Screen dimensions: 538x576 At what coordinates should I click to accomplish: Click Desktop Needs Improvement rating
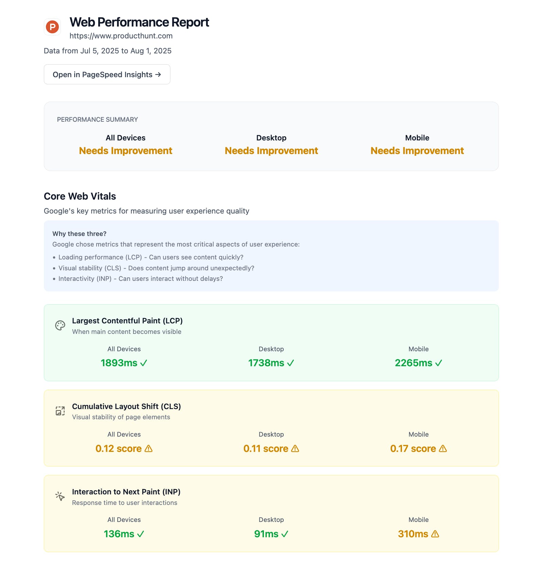[271, 151]
